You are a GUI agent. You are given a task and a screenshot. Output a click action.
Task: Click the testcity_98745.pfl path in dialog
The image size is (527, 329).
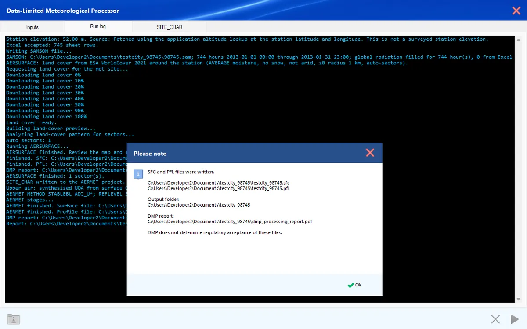(x=218, y=188)
